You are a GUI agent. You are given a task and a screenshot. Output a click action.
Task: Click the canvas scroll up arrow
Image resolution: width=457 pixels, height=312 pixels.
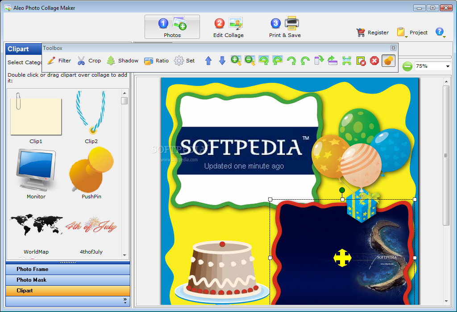(446, 82)
